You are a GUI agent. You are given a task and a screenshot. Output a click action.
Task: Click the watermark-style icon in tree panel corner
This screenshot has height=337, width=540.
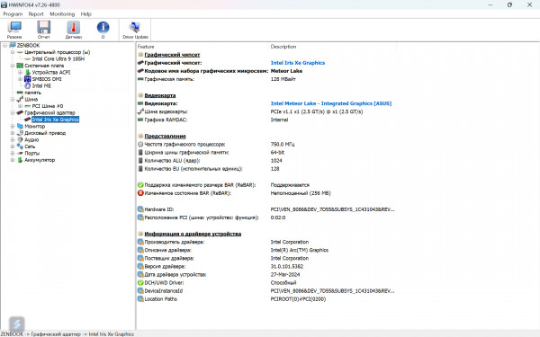tap(16, 324)
